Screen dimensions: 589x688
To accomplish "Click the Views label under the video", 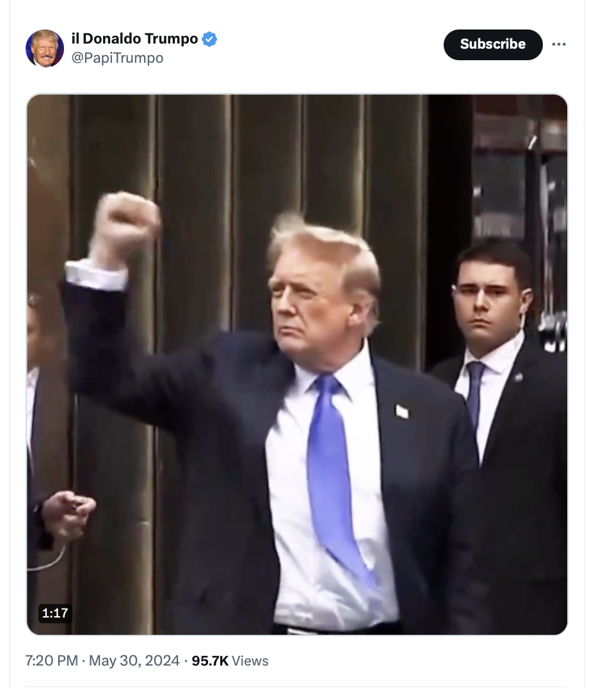I will (250, 660).
